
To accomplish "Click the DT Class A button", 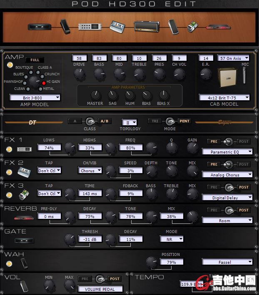I will tap(75, 121).
